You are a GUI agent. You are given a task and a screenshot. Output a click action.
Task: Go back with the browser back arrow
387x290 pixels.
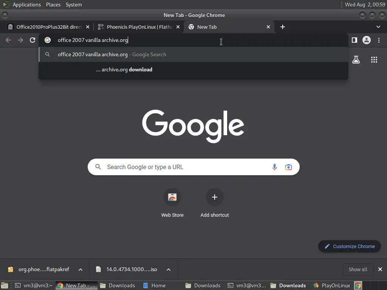8,40
